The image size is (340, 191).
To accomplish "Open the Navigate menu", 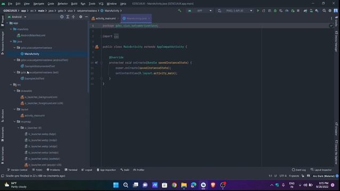I will point(39,4).
